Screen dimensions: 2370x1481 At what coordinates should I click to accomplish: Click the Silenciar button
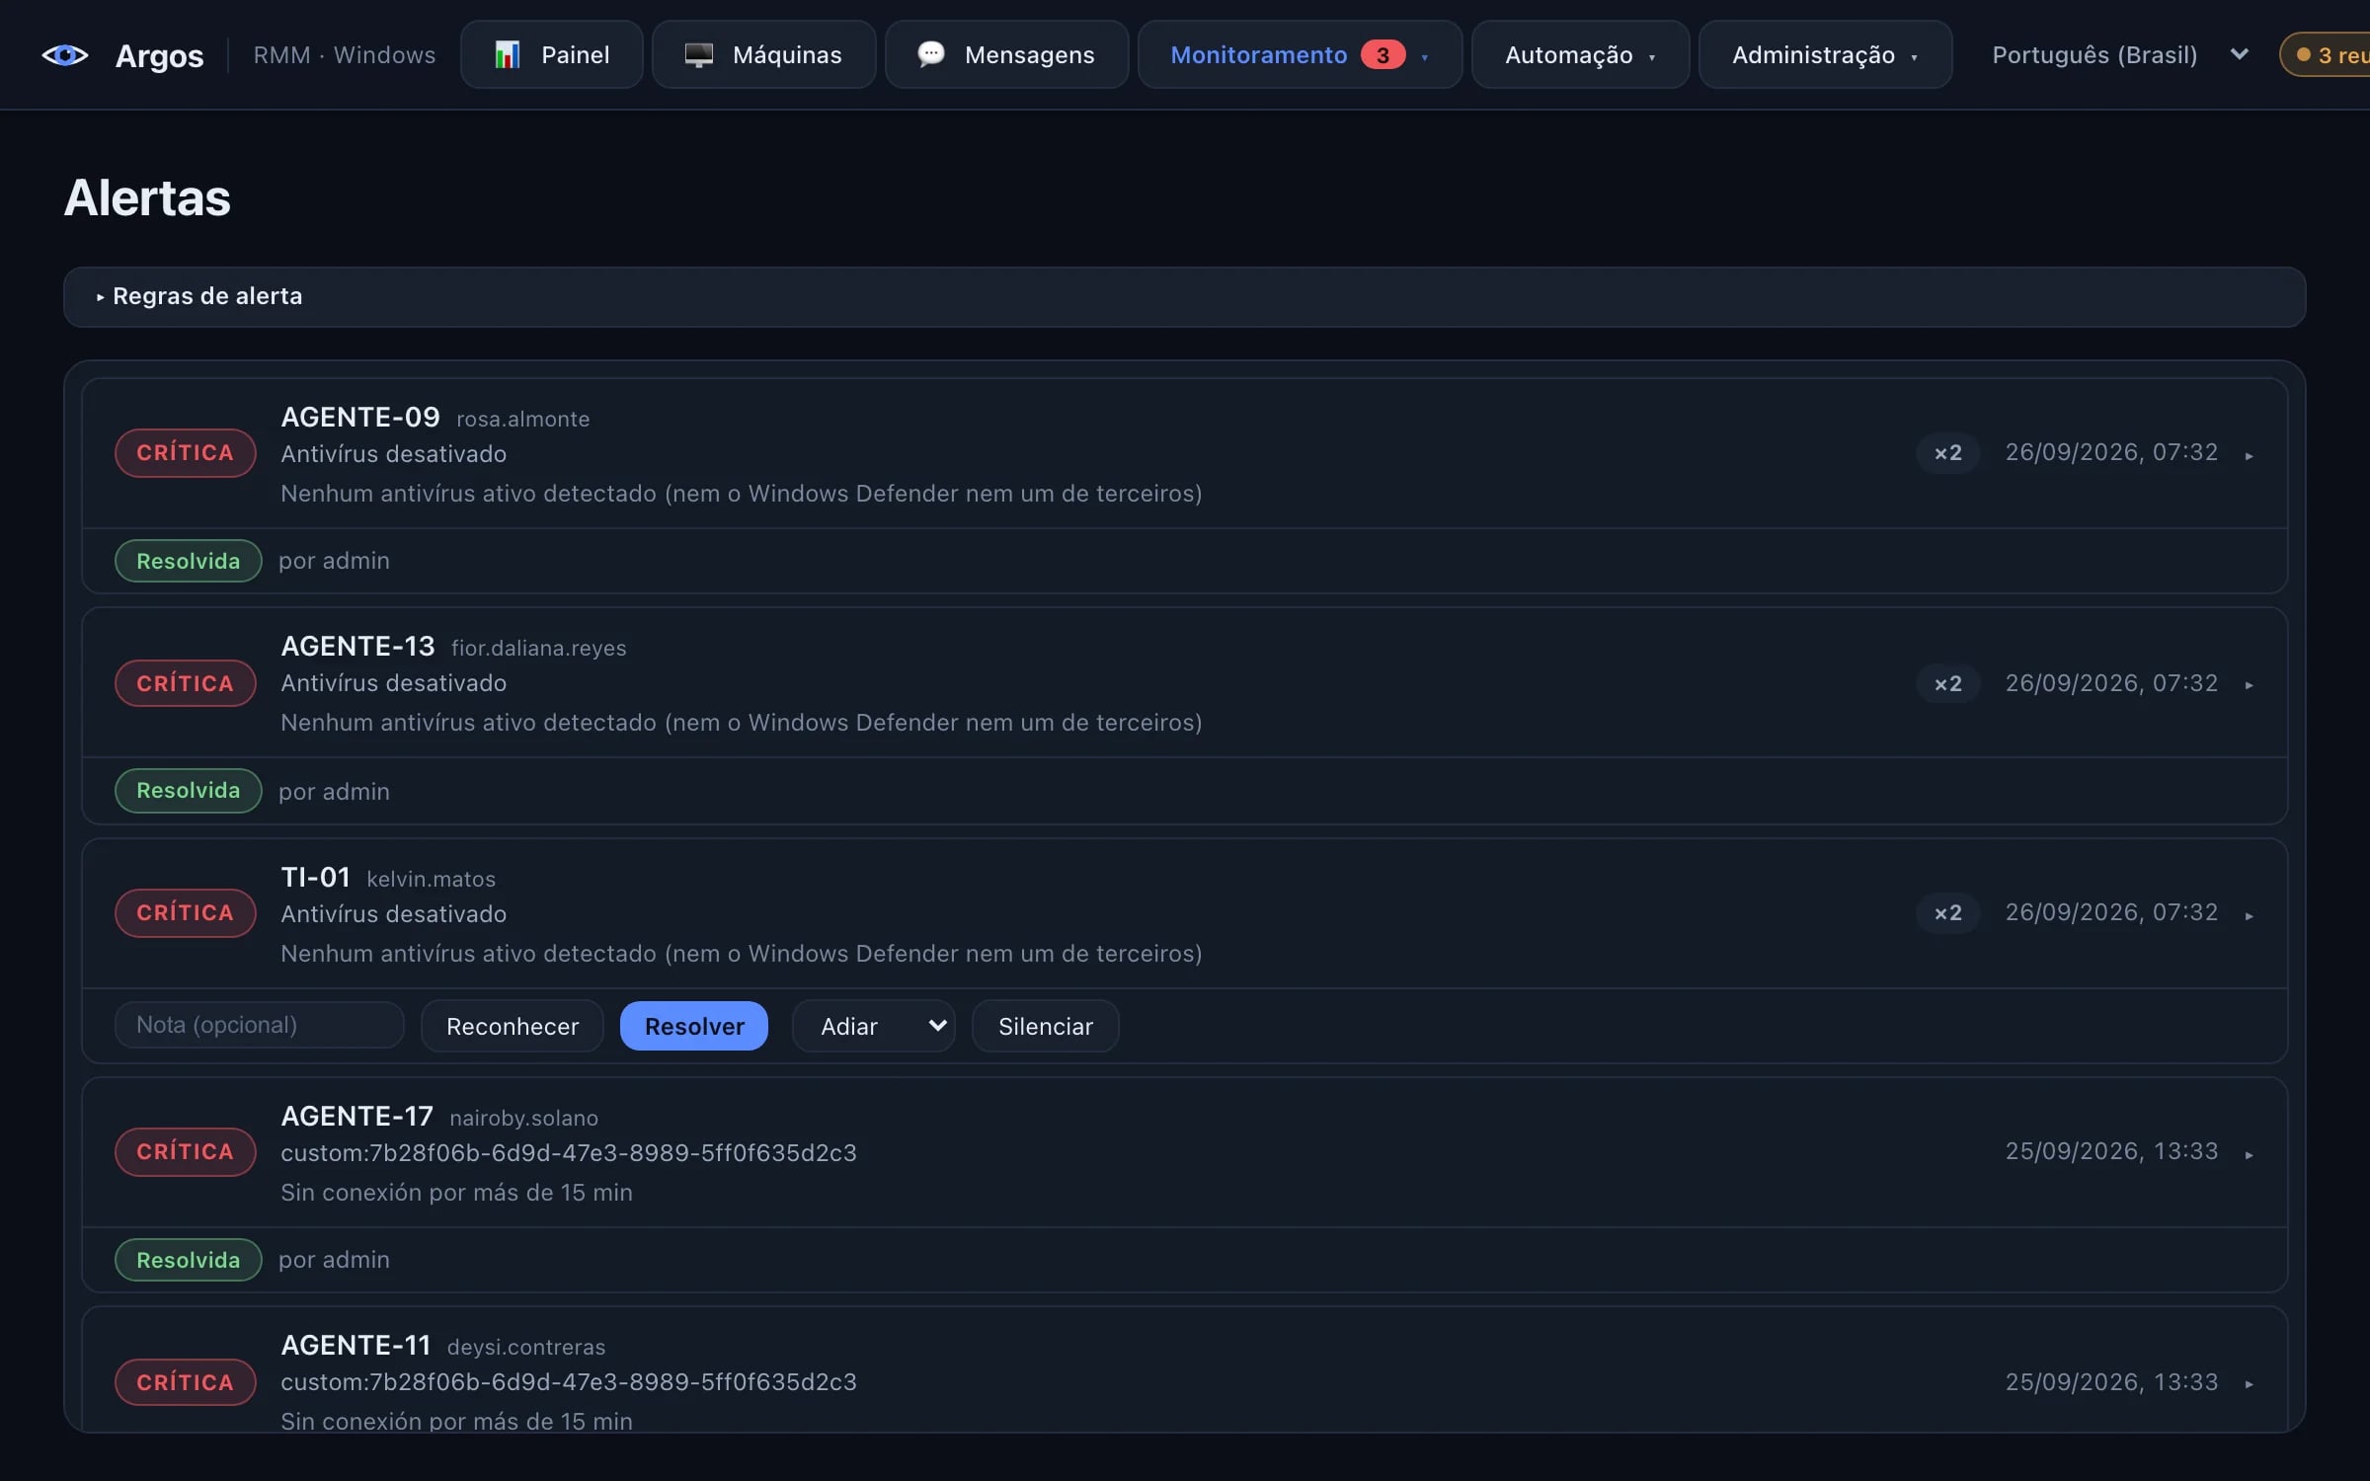(1046, 1026)
